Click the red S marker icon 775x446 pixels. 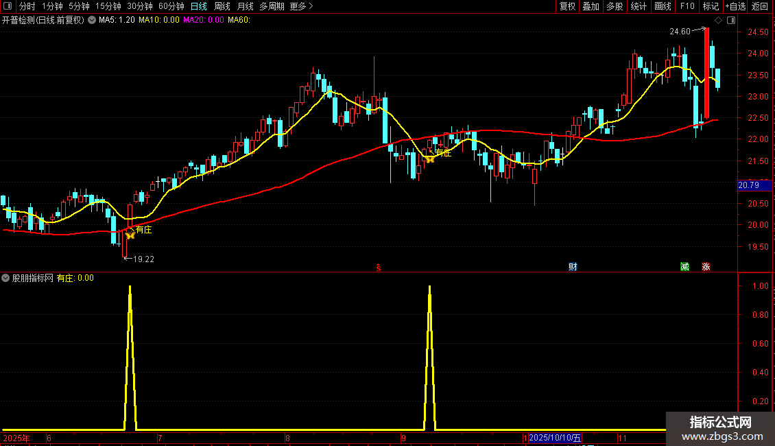[x=379, y=268]
